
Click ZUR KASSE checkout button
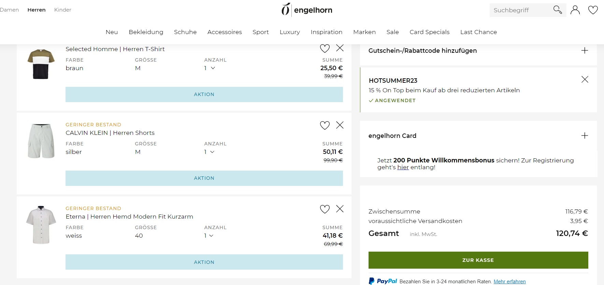[478, 260]
